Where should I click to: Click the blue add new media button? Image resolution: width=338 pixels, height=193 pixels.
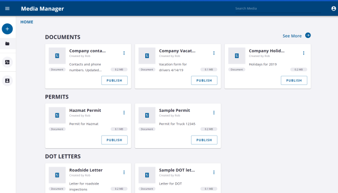(7, 29)
